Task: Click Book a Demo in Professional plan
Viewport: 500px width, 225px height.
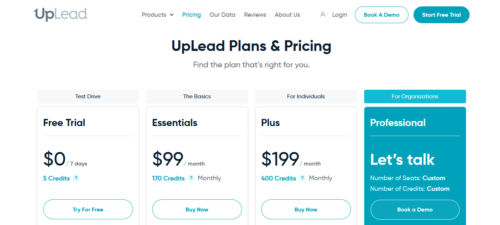Action: (x=415, y=209)
